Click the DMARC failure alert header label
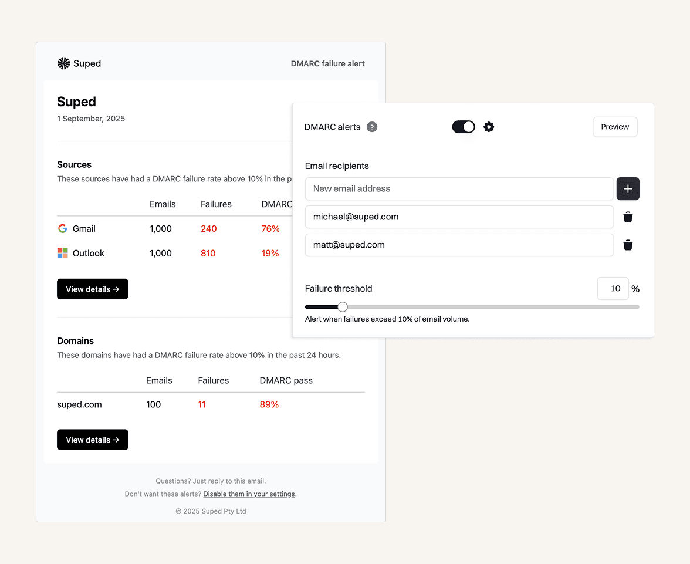690x564 pixels. 327,63
